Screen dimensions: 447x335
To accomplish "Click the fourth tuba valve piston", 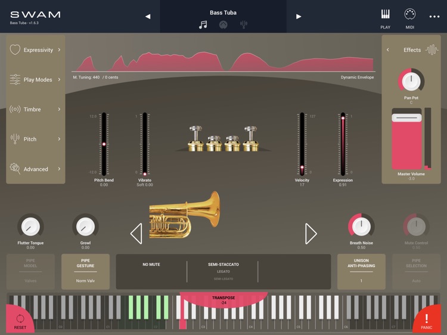I will click(250, 139).
